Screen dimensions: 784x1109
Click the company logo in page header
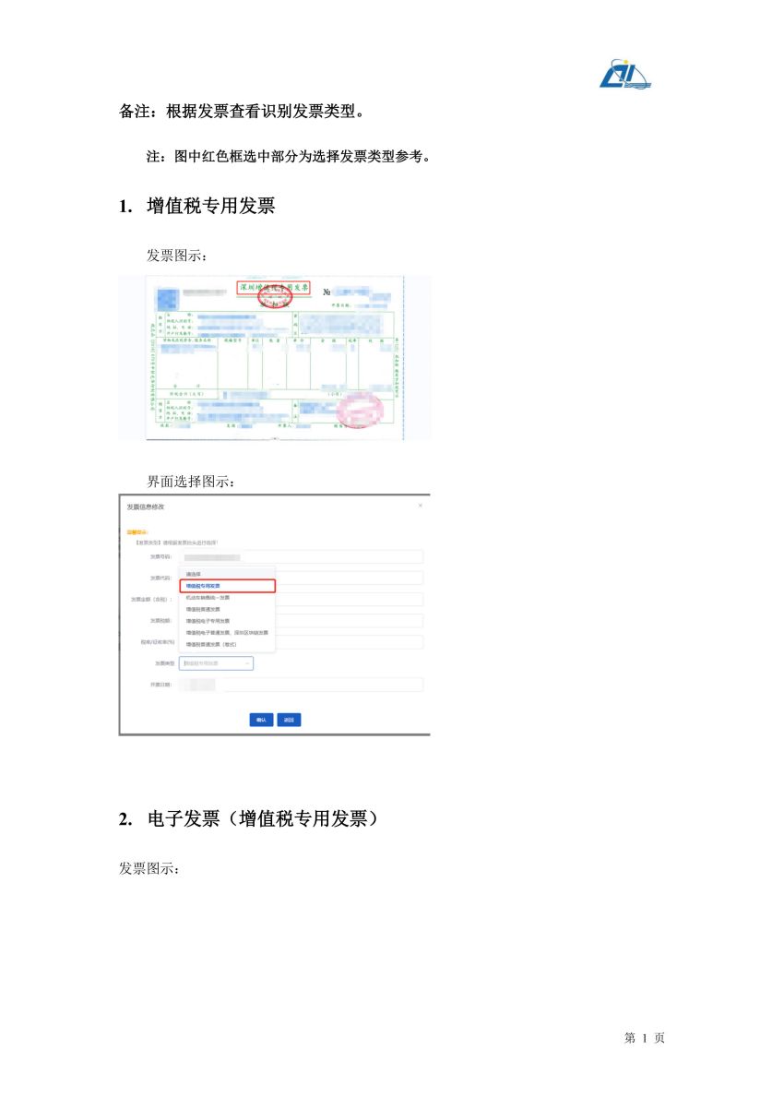[x=624, y=75]
